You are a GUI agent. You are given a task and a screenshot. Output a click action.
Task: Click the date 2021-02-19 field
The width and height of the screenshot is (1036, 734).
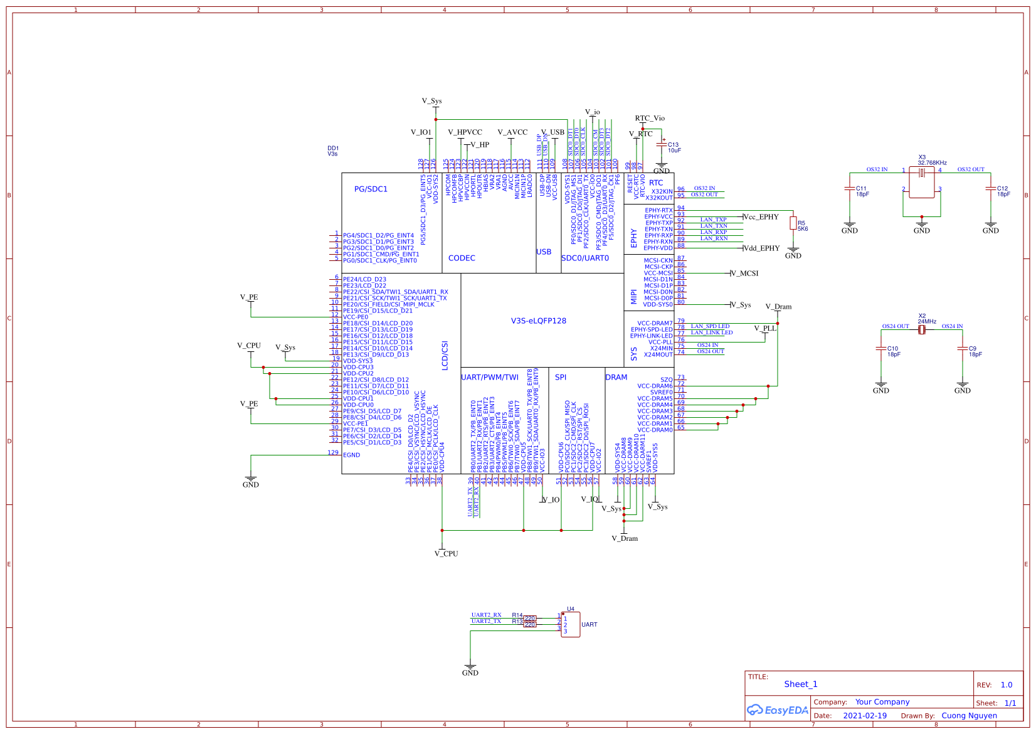865,716
